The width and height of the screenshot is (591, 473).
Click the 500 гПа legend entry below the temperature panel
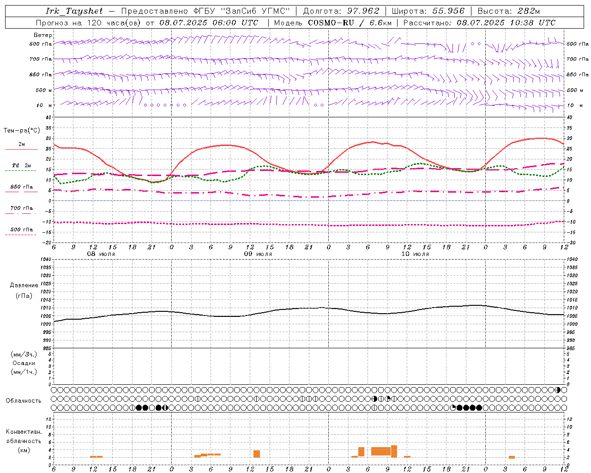pyautogui.click(x=22, y=230)
